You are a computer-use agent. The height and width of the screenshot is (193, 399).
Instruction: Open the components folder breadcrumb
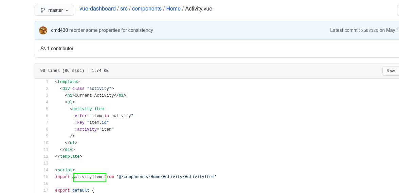pyautogui.click(x=147, y=8)
